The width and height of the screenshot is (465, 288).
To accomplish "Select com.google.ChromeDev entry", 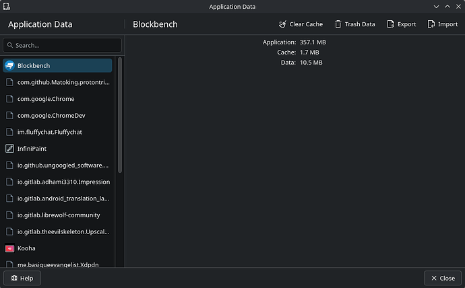I will point(57,116).
